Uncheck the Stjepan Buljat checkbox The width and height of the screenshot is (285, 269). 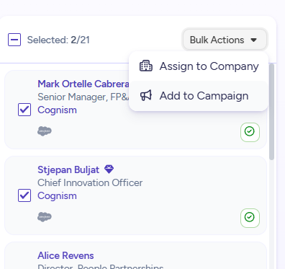click(x=24, y=195)
